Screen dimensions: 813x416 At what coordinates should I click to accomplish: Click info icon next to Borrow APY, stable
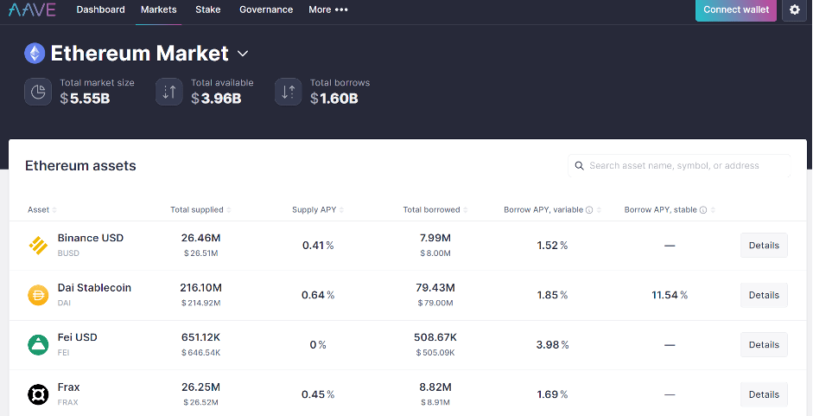703,210
